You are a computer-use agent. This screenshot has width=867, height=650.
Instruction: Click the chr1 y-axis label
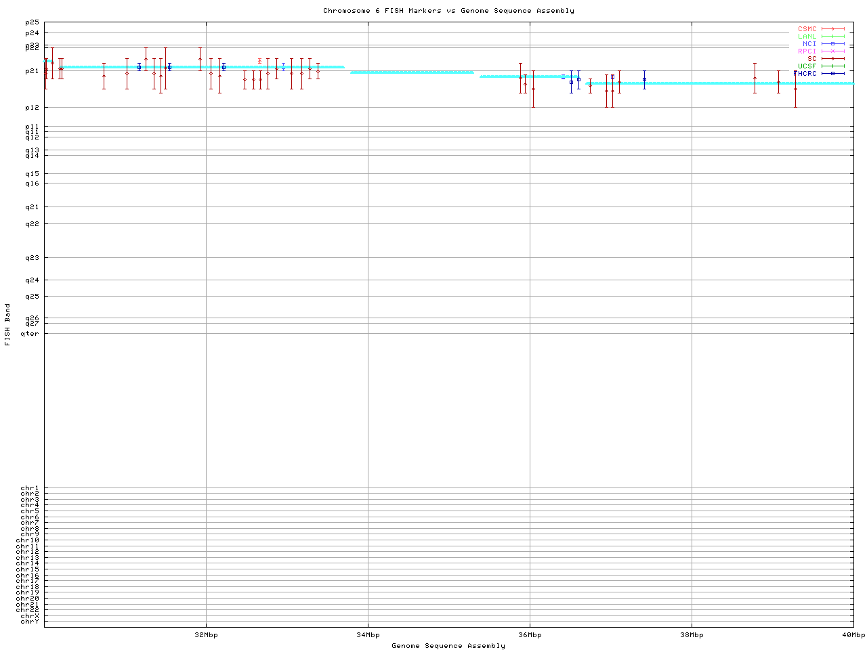point(30,488)
